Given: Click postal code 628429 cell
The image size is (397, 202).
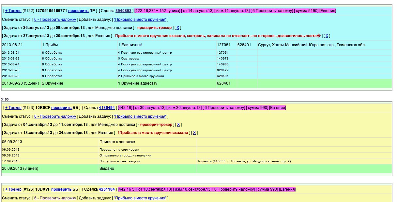Looking at the screenshot, I should pyautogui.click(x=226, y=70).
